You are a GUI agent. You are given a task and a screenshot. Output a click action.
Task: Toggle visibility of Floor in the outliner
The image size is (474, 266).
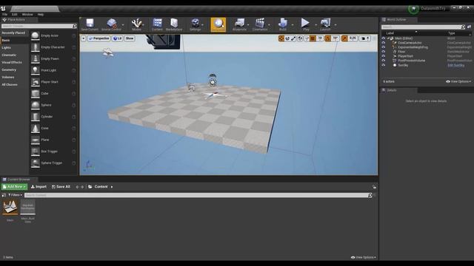pos(384,52)
